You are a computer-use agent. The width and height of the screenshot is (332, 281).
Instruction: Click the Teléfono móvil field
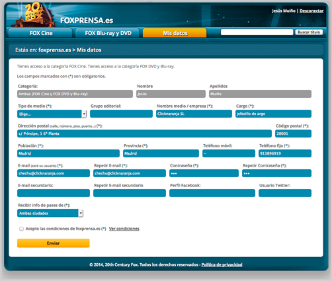[x=229, y=153]
